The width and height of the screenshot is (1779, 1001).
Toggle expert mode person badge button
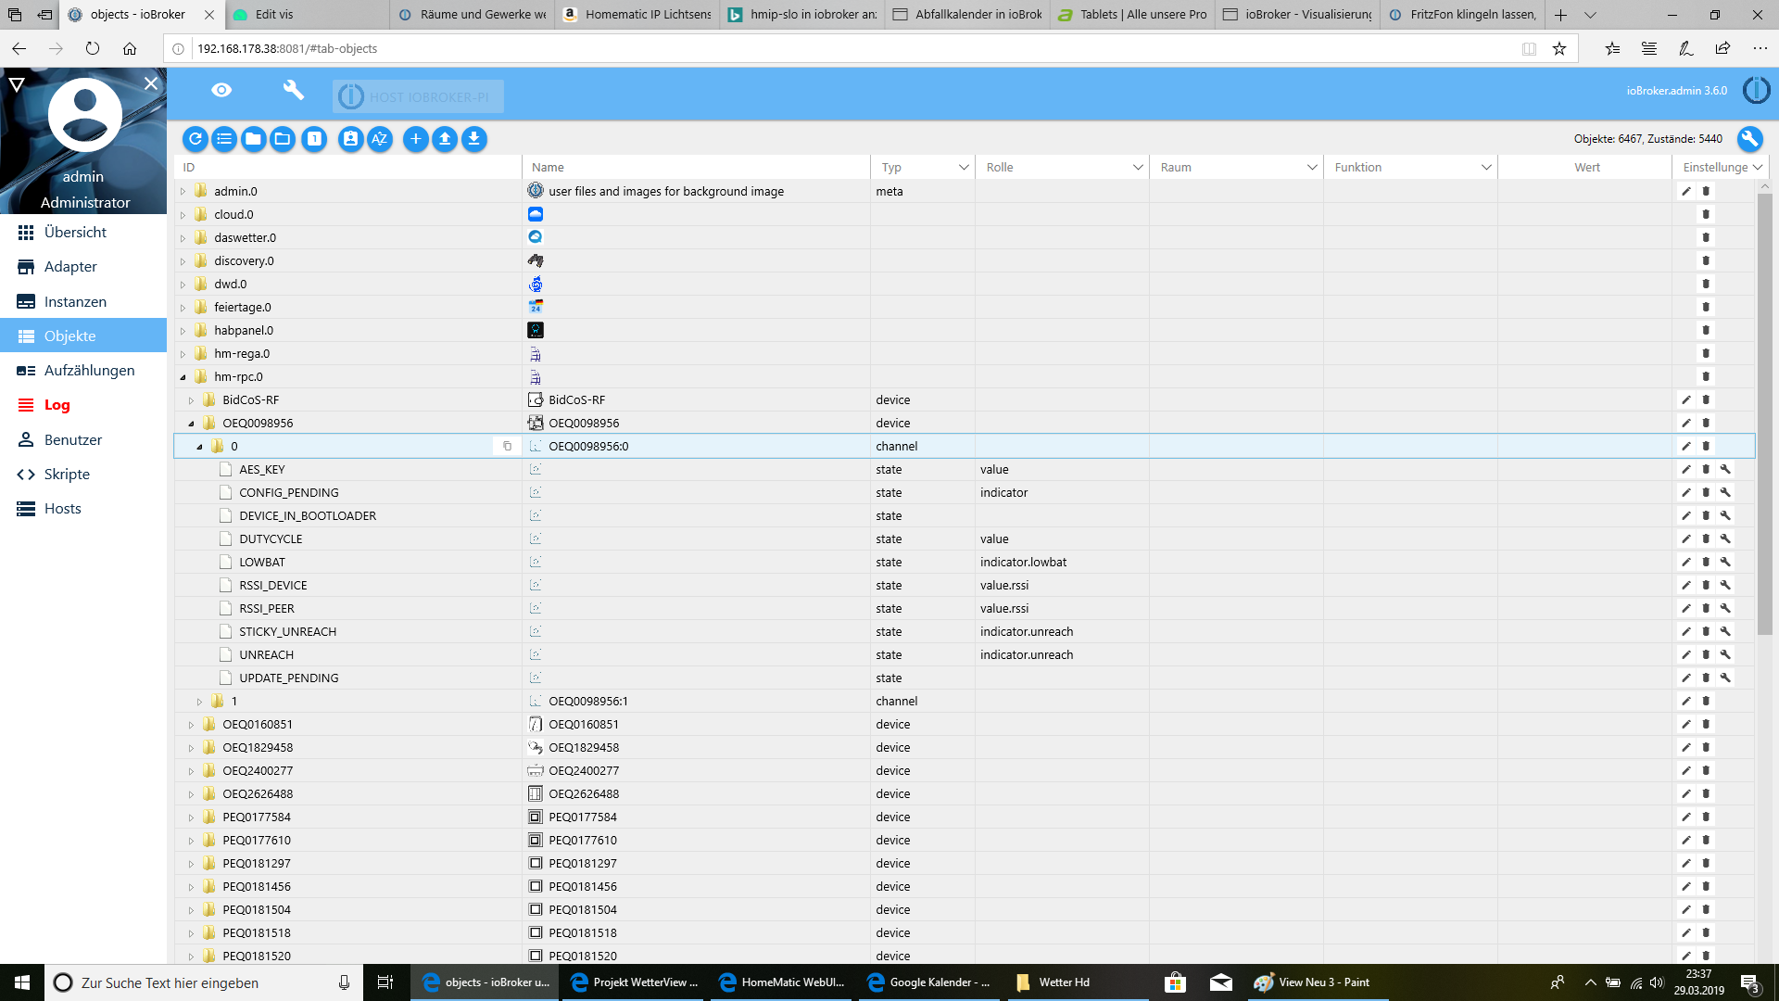(350, 139)
